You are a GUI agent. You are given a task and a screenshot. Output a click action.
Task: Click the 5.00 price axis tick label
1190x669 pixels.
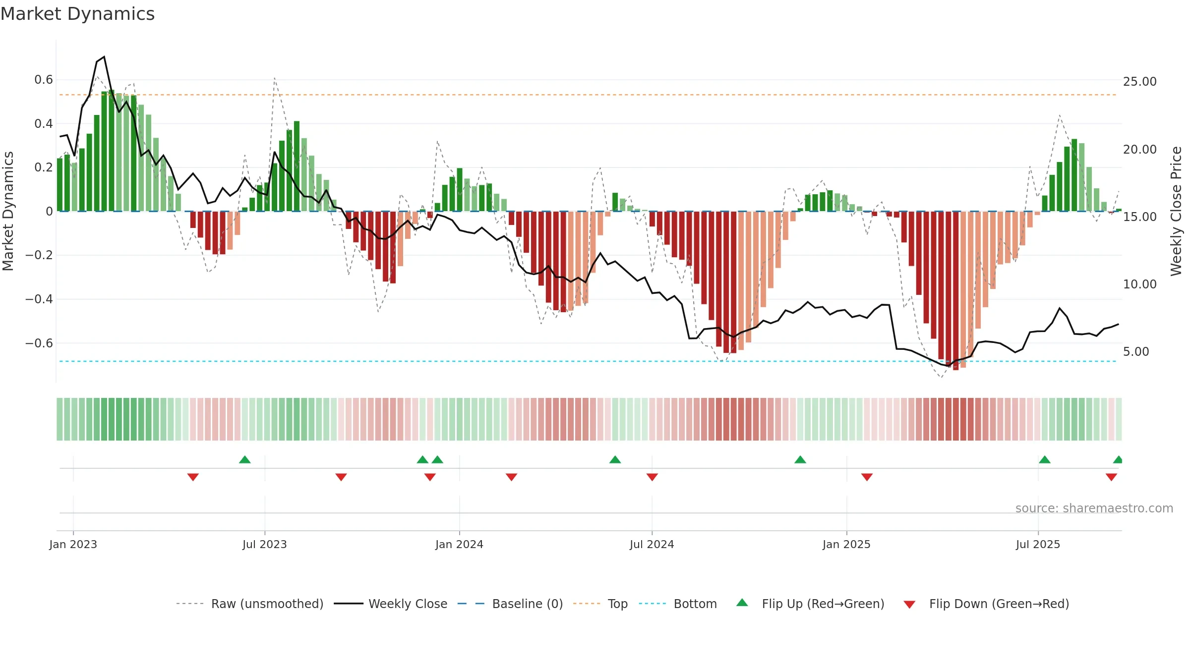[x=1136, y=352]
